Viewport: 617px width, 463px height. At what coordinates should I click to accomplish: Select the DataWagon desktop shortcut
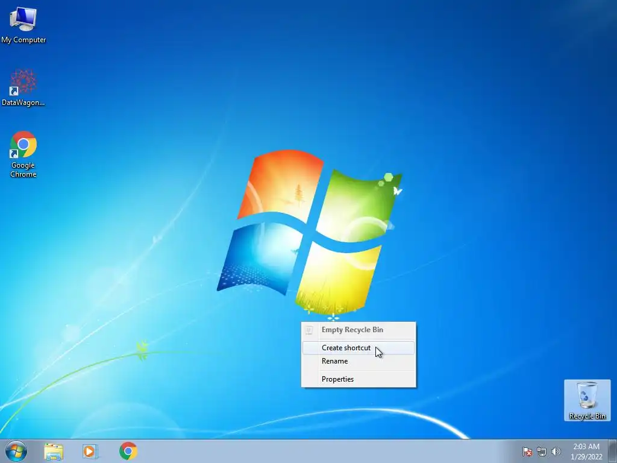pyautogui.click(x=23, y=87)
